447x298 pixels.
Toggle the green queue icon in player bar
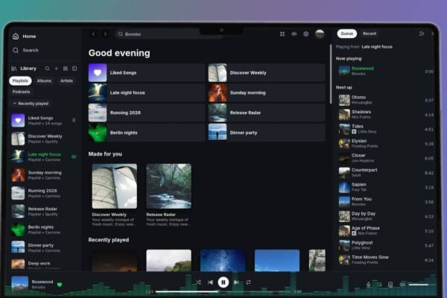click(379, 285)
